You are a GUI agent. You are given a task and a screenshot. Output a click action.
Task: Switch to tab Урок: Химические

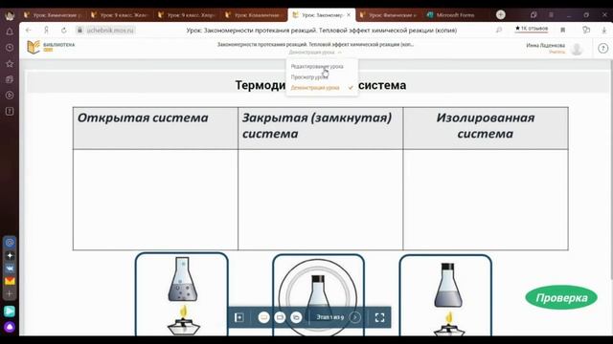(54, 15)
